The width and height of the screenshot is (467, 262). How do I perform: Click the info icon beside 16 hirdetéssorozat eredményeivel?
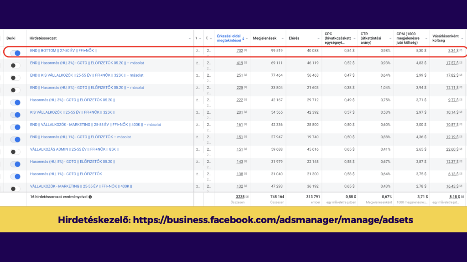pyautogui.click(x=90, y=197)
